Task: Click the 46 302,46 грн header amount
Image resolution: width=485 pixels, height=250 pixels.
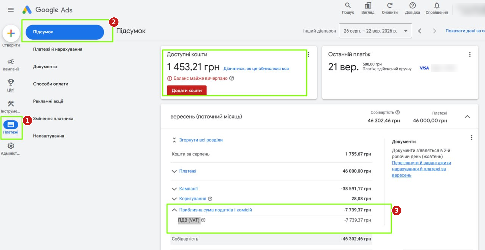Action: coord(384,121)
